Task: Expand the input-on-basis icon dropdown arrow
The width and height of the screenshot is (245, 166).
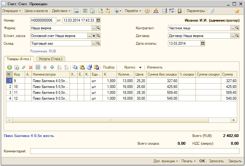Action: click(120, 11)
